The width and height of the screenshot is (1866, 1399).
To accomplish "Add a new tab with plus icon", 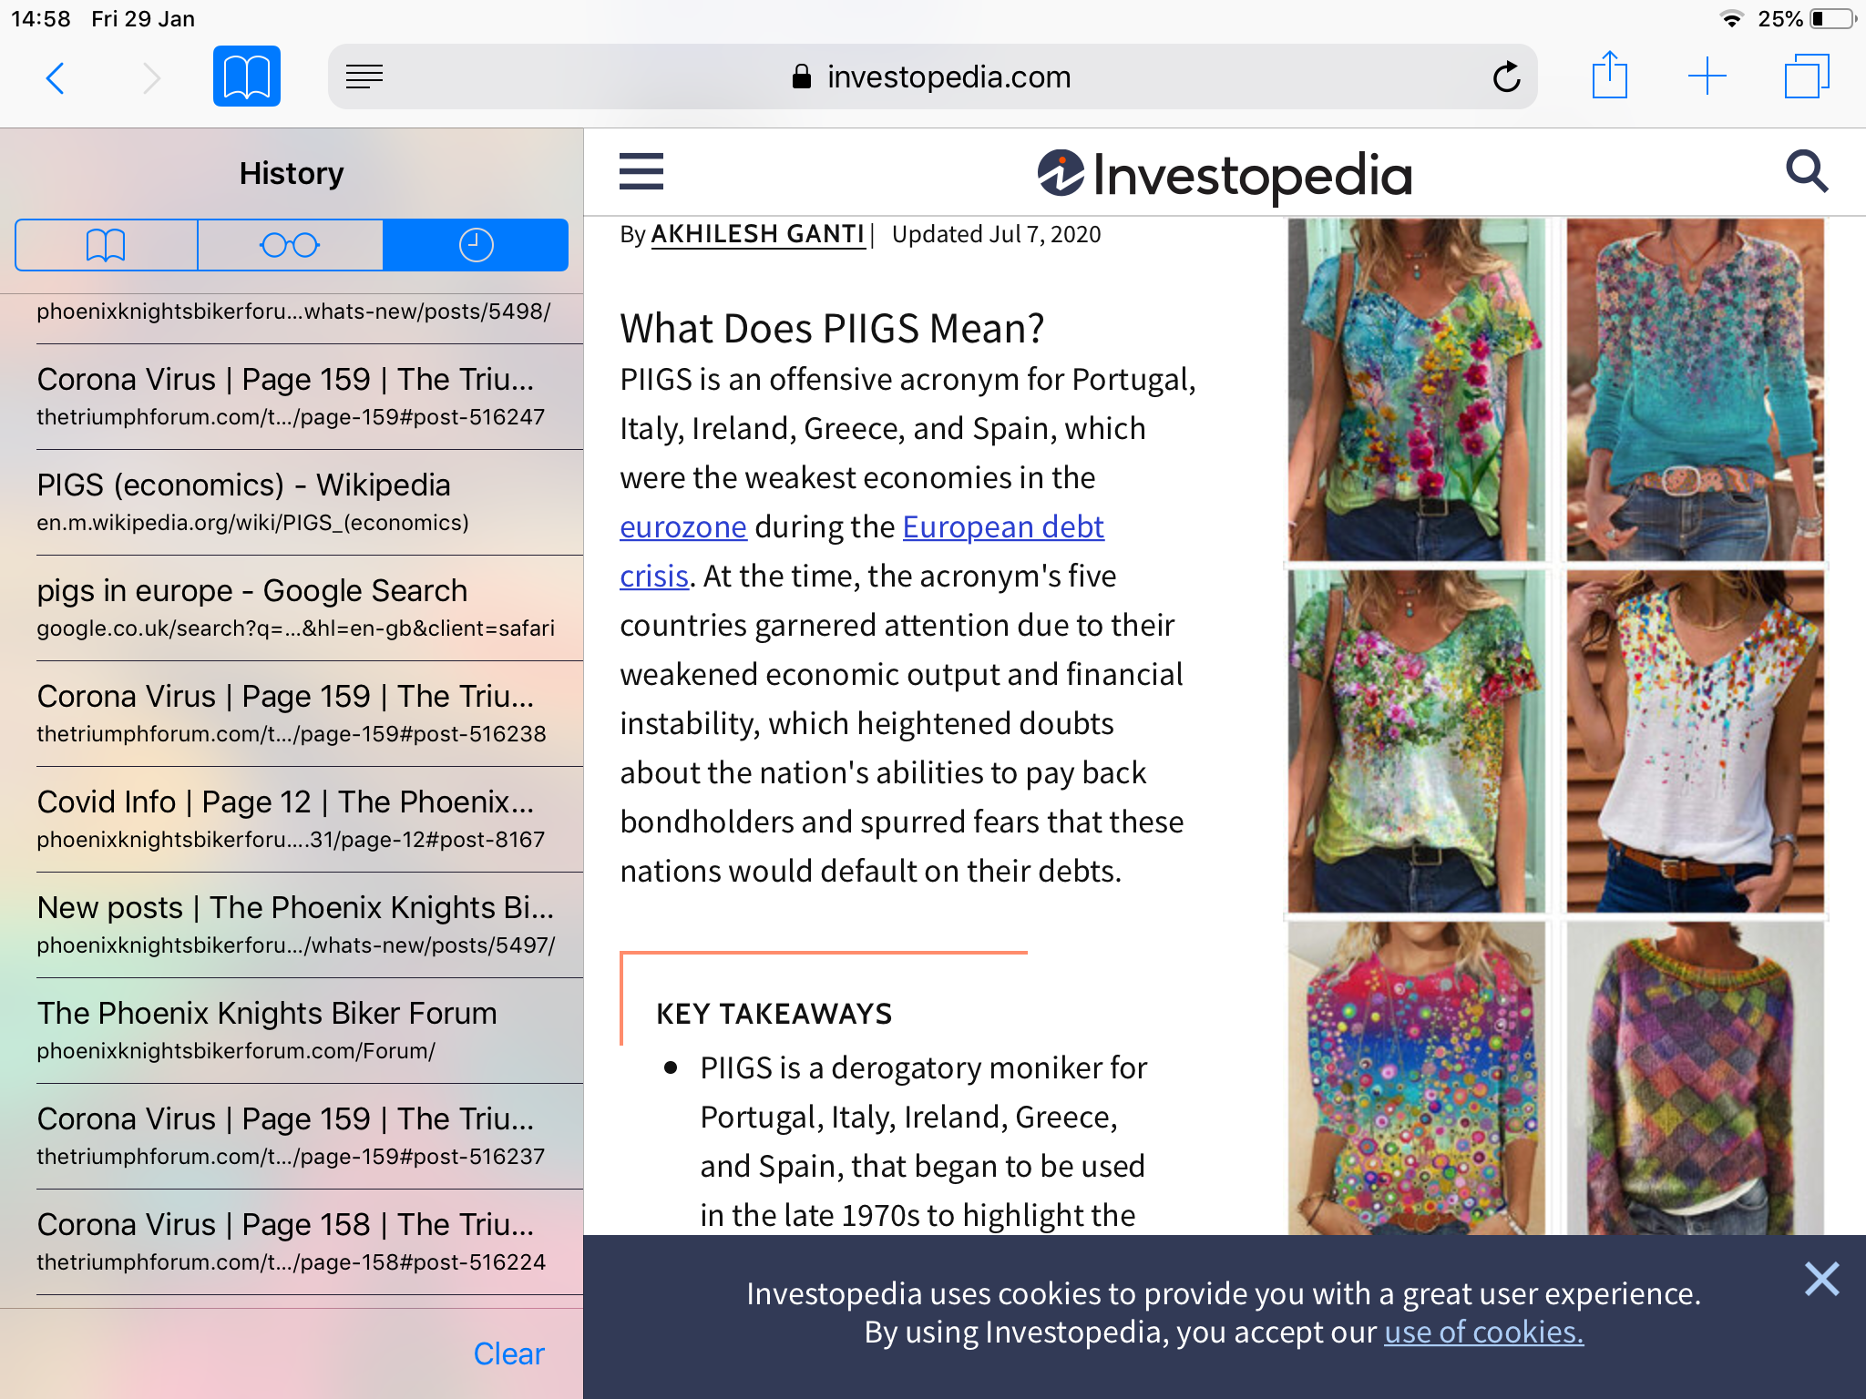I will pos(1707,77).
